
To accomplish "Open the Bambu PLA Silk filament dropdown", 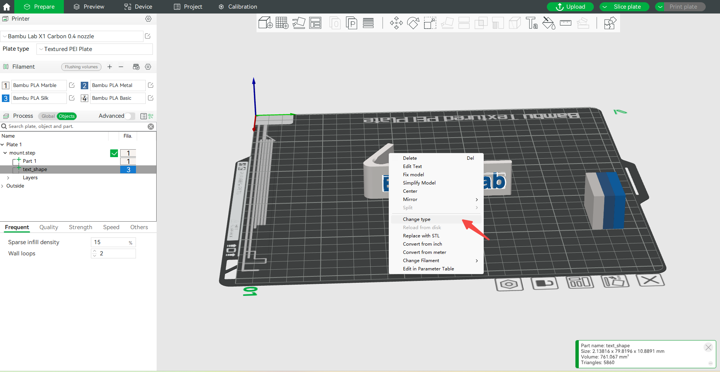I will pyautogui.click(x=39, y=98).
